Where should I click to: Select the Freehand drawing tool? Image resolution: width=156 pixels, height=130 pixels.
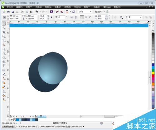point(4,41)
